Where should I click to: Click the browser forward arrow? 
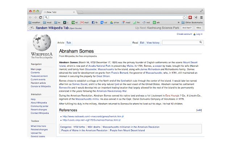(35, 17)
